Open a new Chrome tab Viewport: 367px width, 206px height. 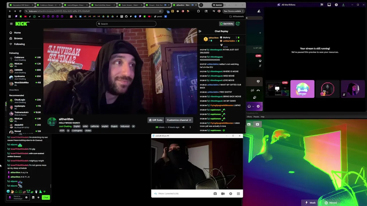201,5
